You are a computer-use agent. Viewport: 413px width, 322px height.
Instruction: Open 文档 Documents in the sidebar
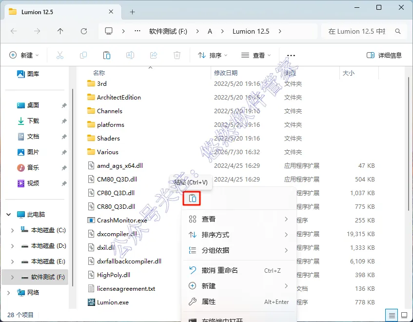[x=28, y=137]
